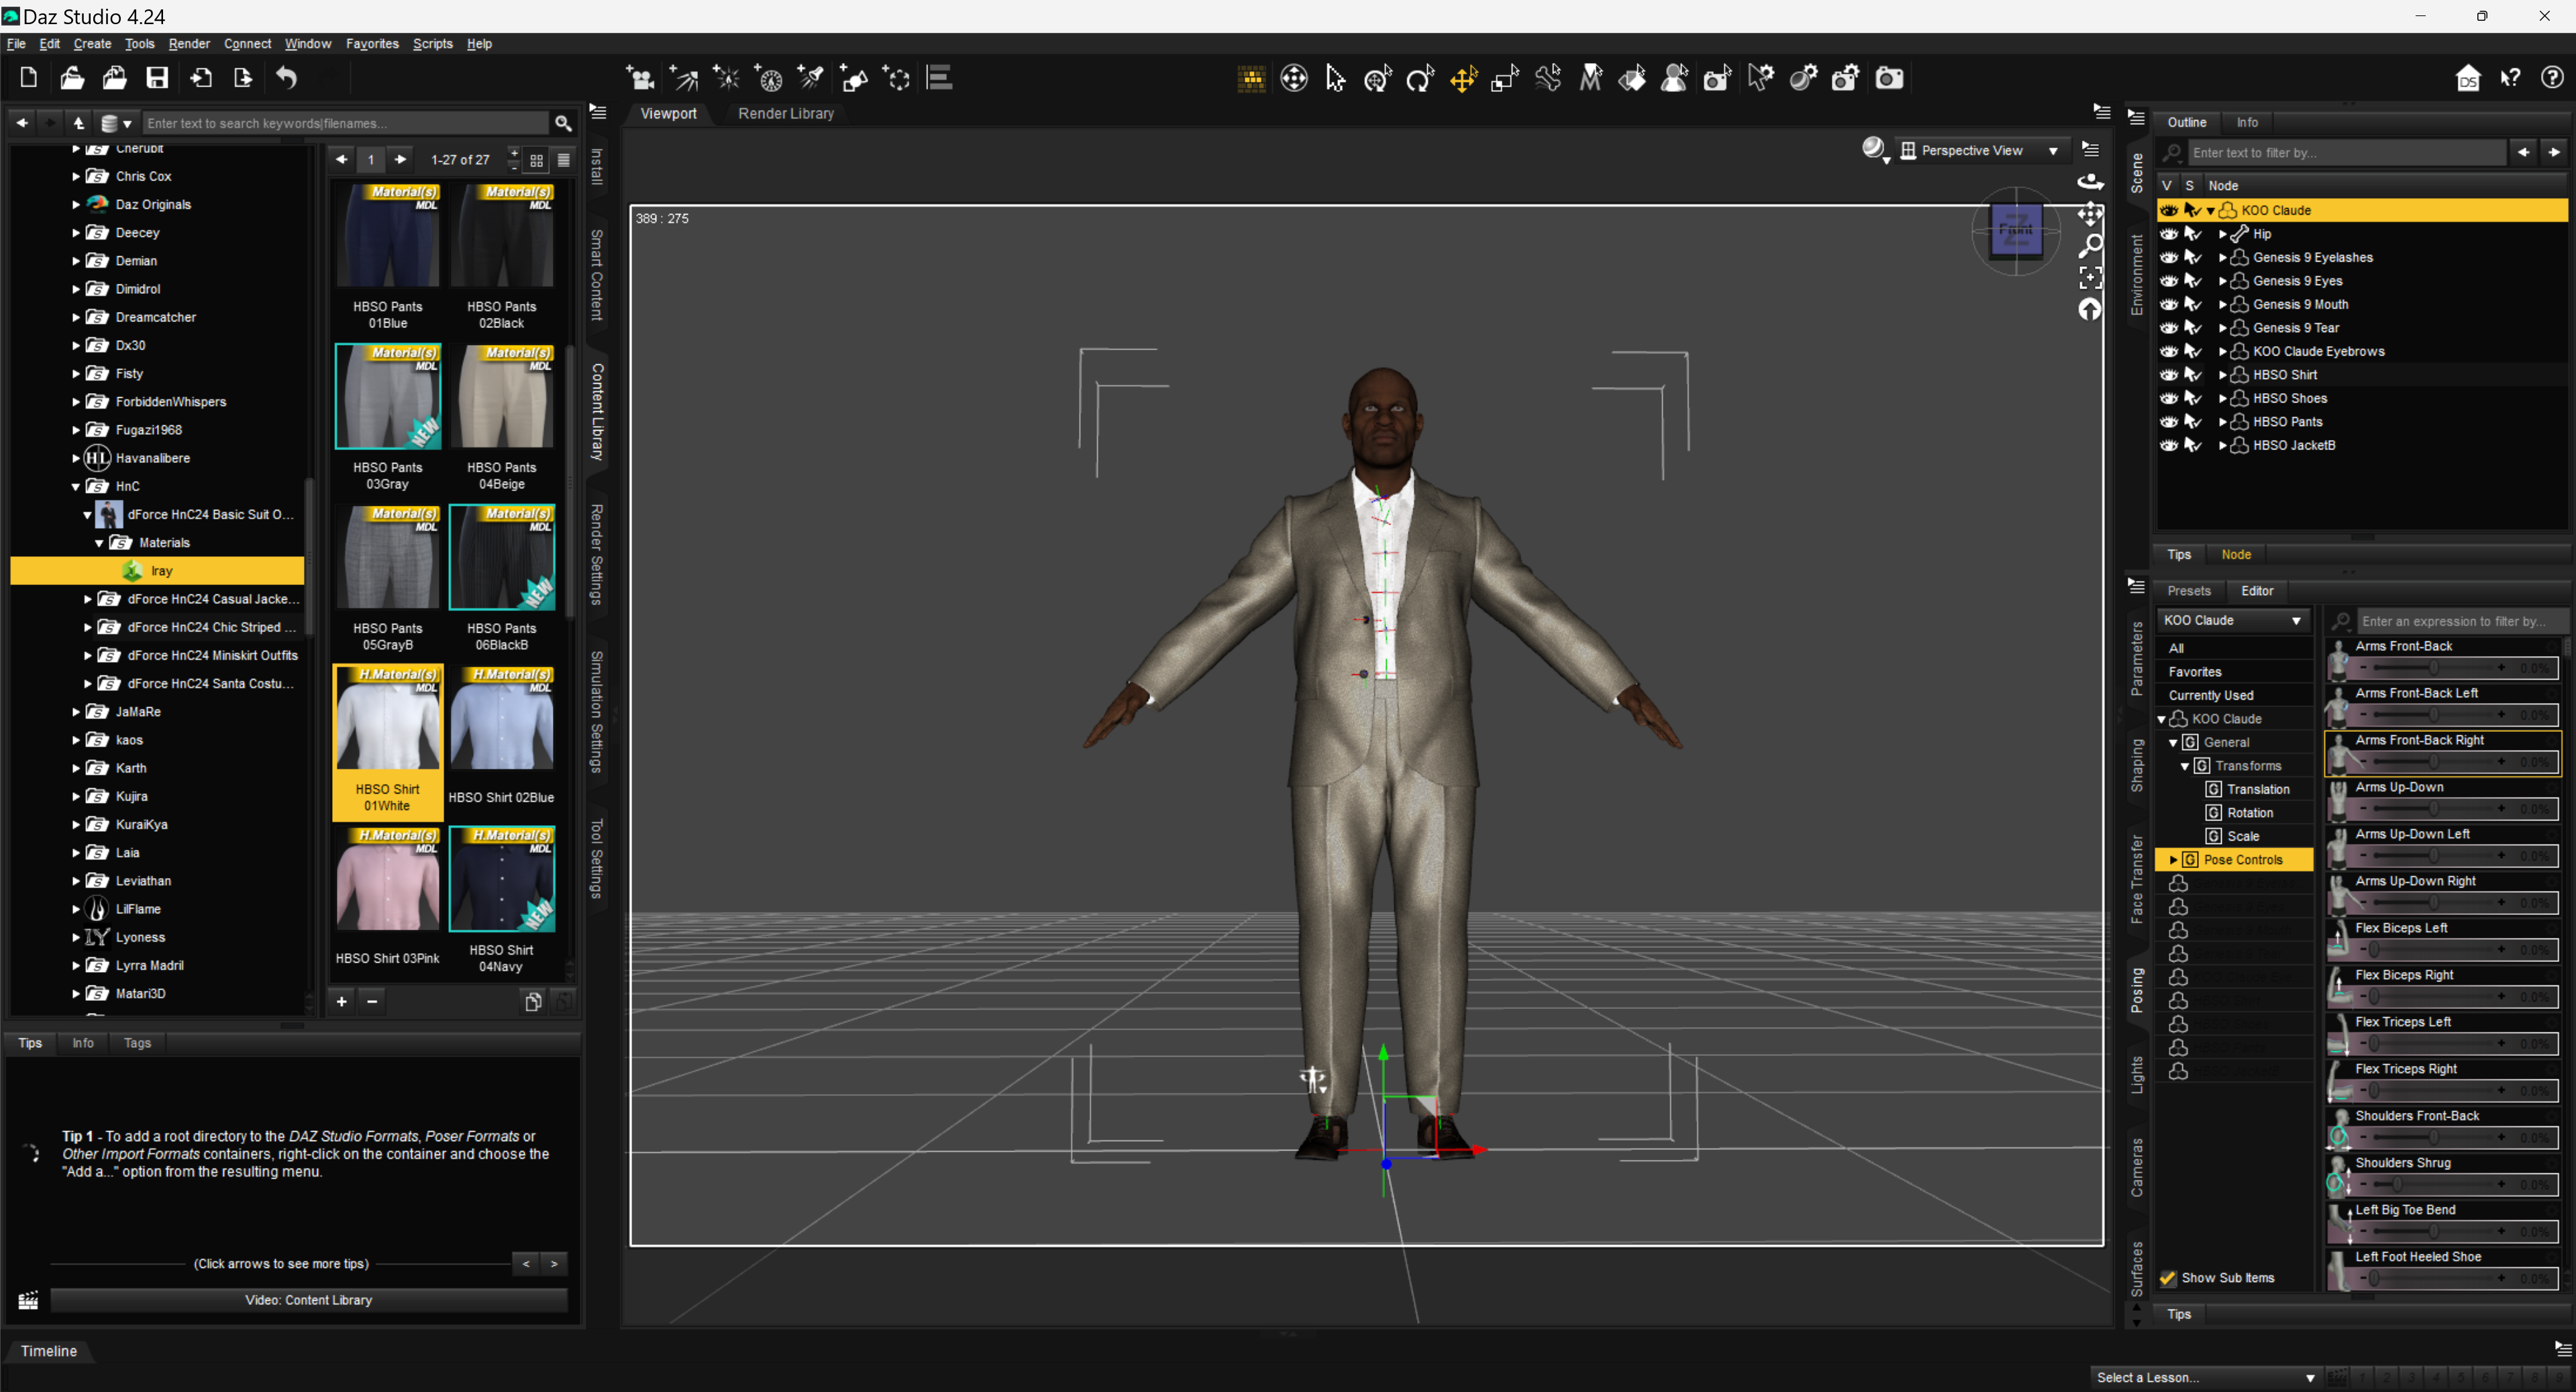Click the Open file folder icon
Viewport: 2576px width, 1392px height.
71,78
